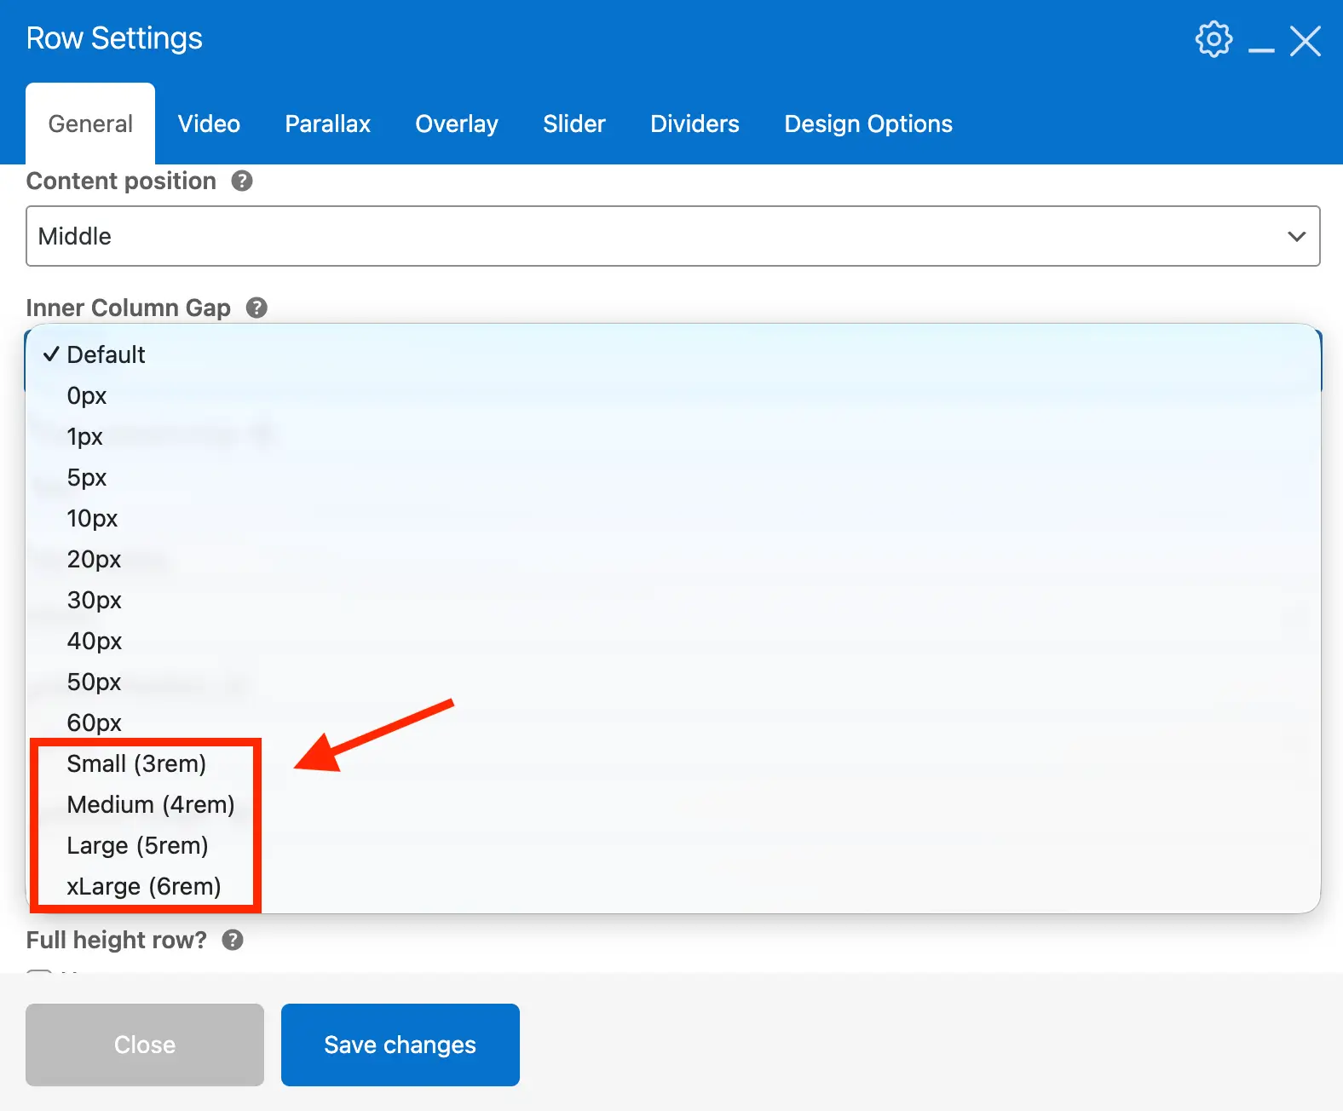The height and width of the screenshot is (1111, 1343).
Task: Open the Parallax tab
Action: [x=327, y=124]
